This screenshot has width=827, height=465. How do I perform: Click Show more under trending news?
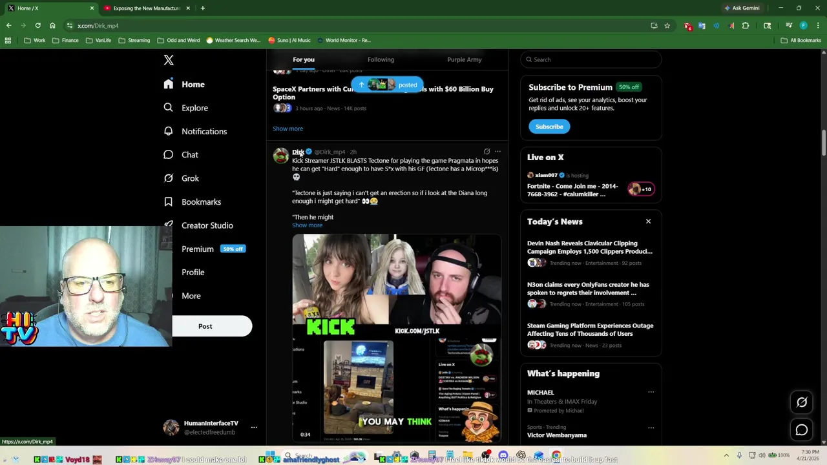tap(288, 129)
